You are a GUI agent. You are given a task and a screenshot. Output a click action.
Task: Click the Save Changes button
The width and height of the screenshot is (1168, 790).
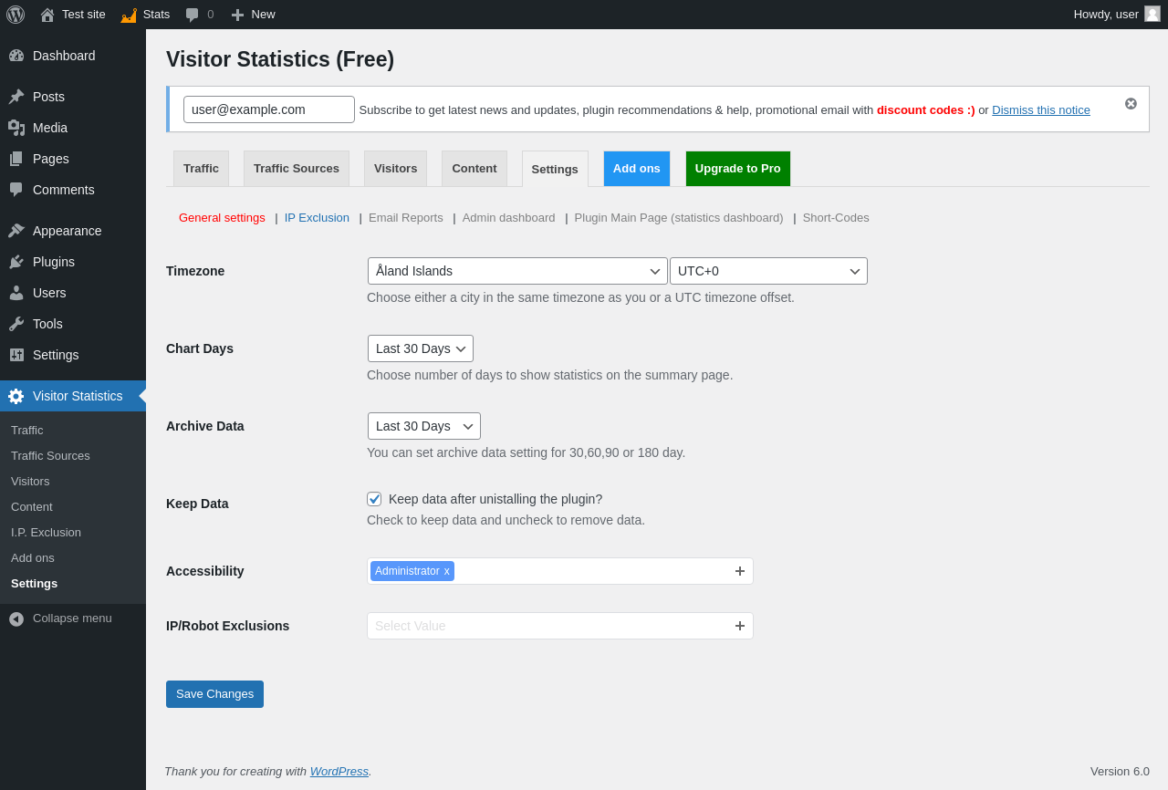pos(214,694)
